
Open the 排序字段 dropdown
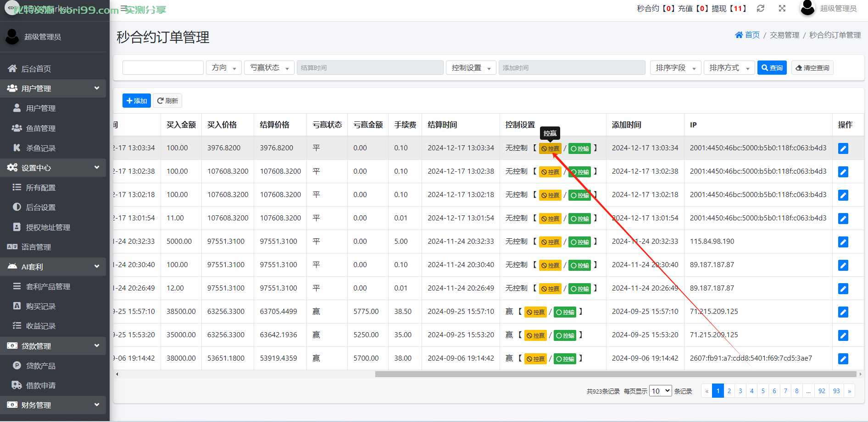[676, 68]
